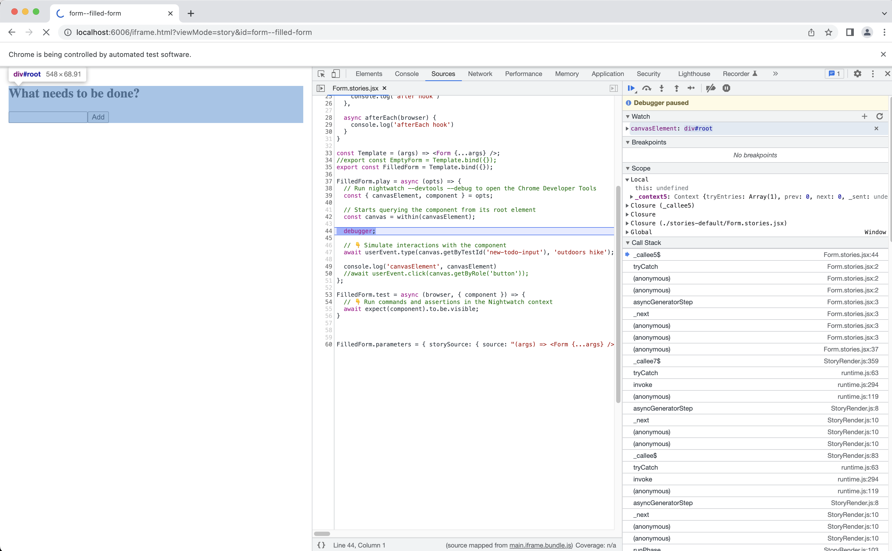Click the Step over function icon
Image resolution: width=892 pixels, height=551 pixels.
coord(647,88)
